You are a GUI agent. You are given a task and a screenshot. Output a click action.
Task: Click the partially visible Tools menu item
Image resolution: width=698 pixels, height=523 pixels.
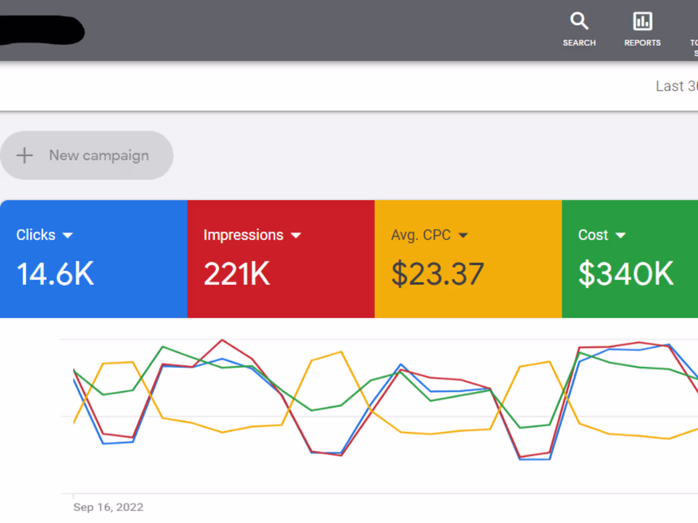[x=694, y=46]
